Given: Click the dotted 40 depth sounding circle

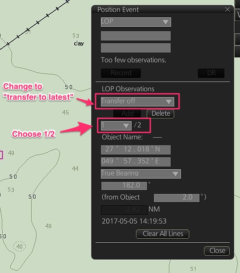Looking at the screenshot, I should pos(19,247).
